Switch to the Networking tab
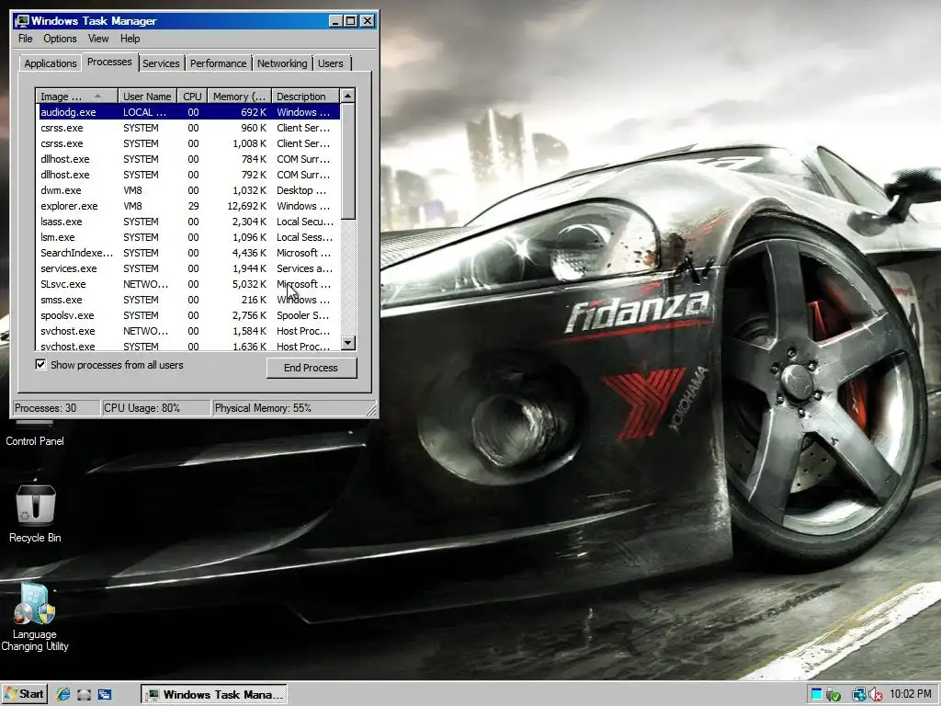Image resolution: width=941 pixels, height=706 pixels. coord(282,63)
